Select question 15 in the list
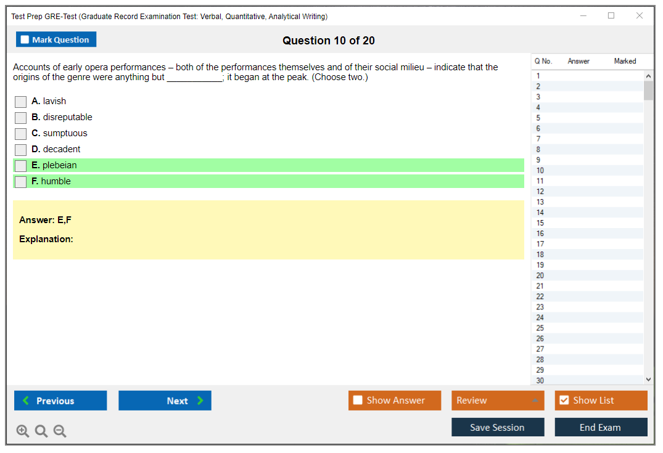This screenshot has height=453, width=663. click(540, 223)
